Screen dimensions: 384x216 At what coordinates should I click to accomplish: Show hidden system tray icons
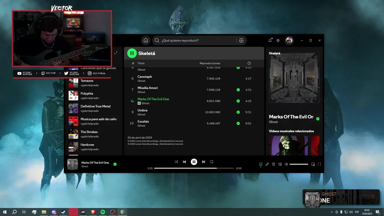331,212
